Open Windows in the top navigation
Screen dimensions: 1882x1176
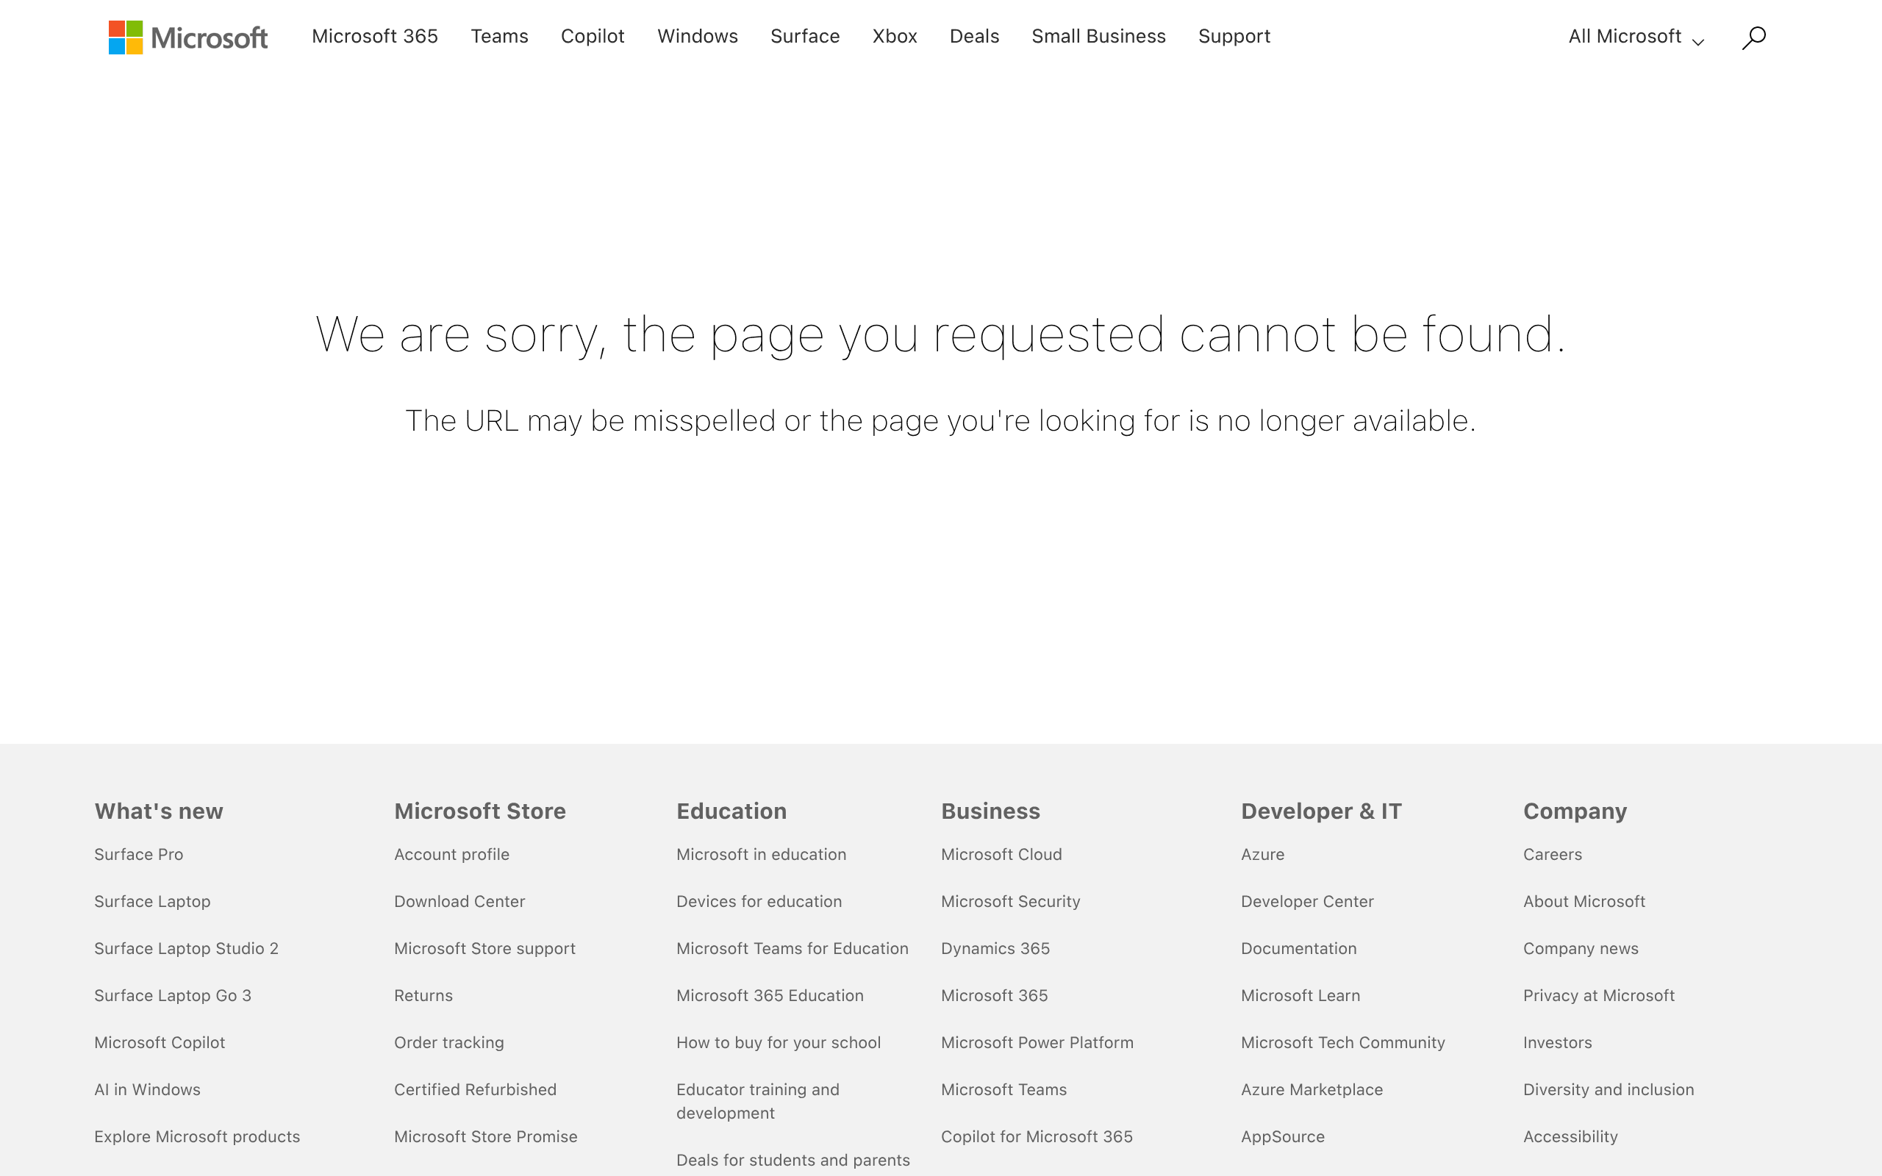[698, 37]
